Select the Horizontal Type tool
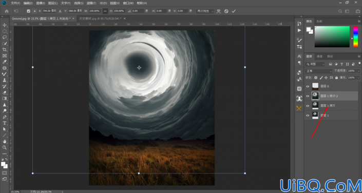 (x=5, y=123)
